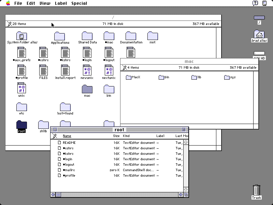
Task: Select the Install.report document icon
Action: pos(65,70)
